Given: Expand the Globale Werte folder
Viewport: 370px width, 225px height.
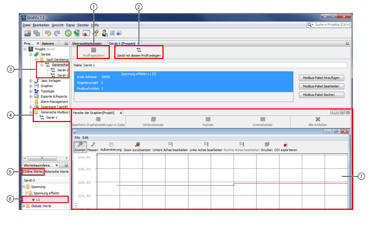Looking at the screenshot, I should (x=24, y=206).
